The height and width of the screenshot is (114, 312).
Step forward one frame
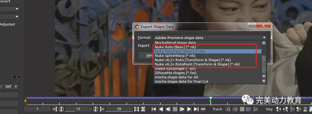(x=182, y=109)
